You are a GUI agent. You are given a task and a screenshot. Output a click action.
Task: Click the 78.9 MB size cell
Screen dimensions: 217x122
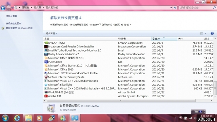197,43
